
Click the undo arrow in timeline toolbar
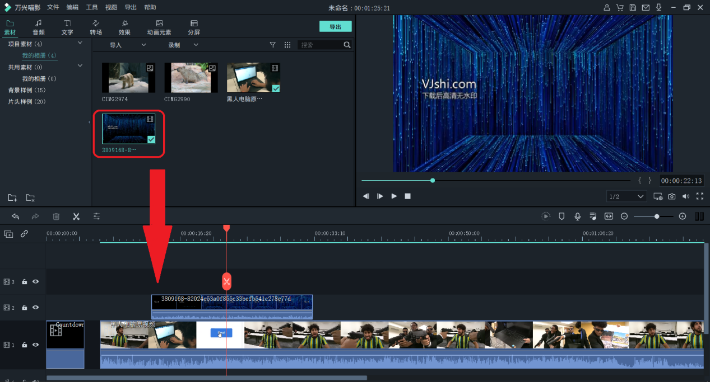(16, 216)
